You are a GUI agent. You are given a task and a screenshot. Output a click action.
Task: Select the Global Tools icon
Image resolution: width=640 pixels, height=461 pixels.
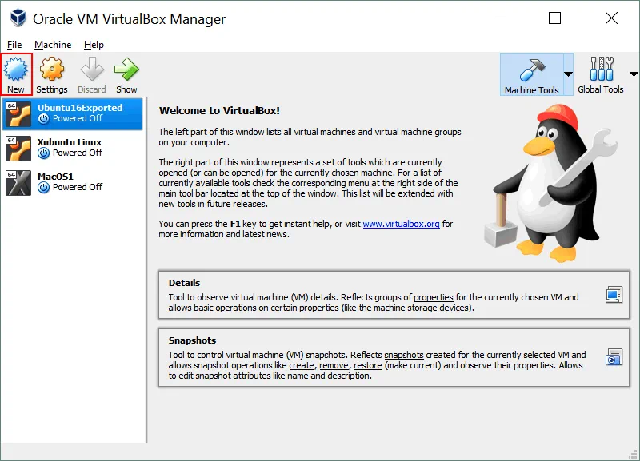600,70
